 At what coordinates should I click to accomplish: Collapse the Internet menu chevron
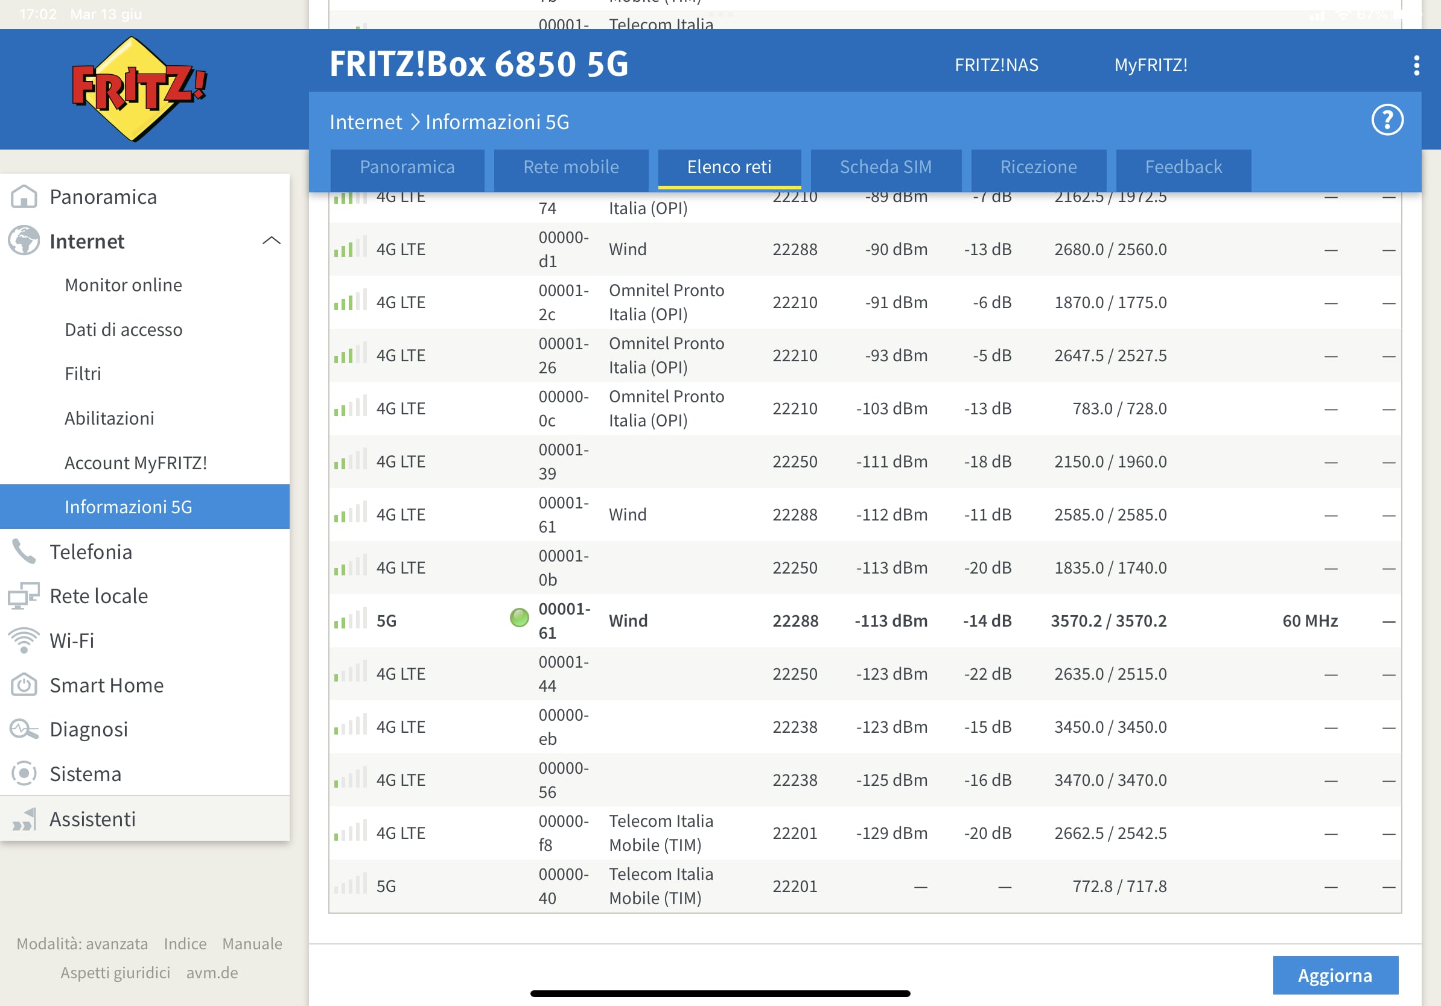(x=271, y=241)
